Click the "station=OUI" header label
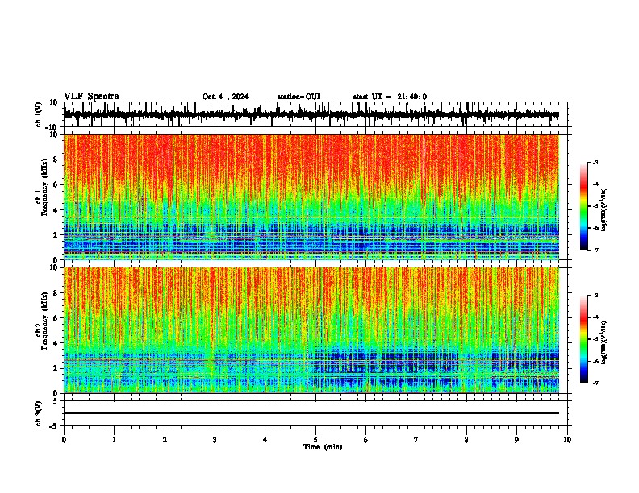 coord(299,97)
